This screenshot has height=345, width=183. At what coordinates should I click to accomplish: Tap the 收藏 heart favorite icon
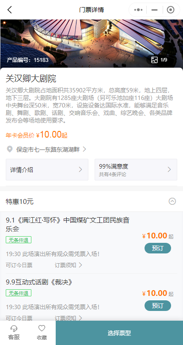(42, 328)
